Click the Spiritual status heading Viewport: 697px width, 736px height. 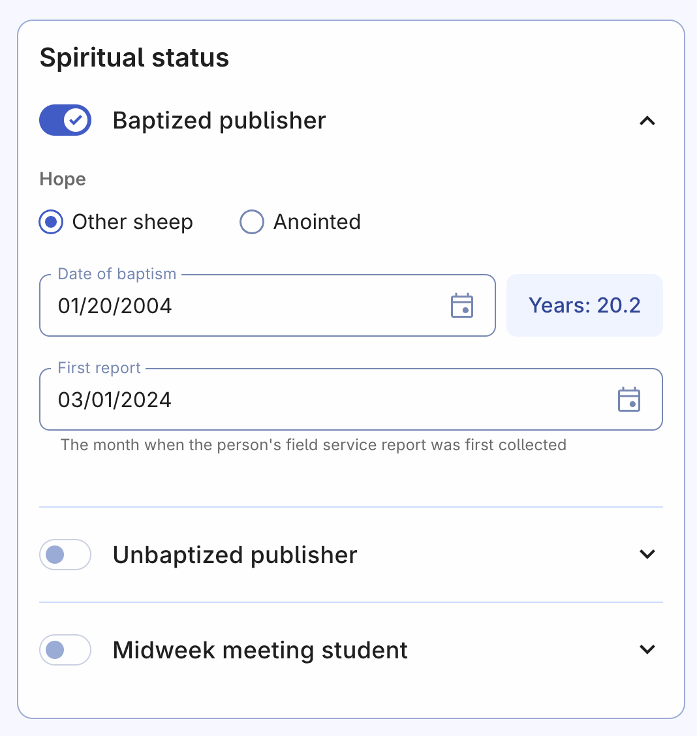[134, 57]
